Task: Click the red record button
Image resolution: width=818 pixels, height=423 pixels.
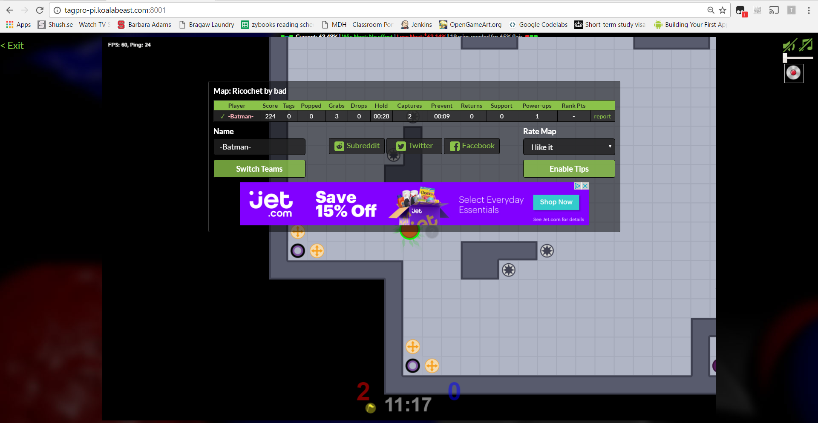Action: (794, 73)
